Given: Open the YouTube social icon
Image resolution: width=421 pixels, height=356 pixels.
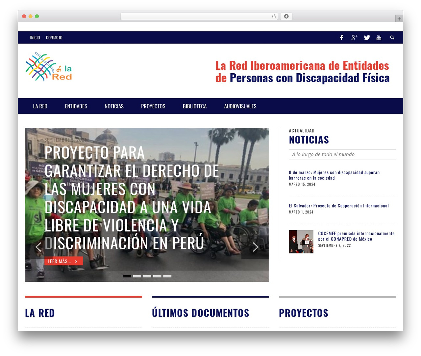Looking at the screenshot, I should tap(379, 38).
